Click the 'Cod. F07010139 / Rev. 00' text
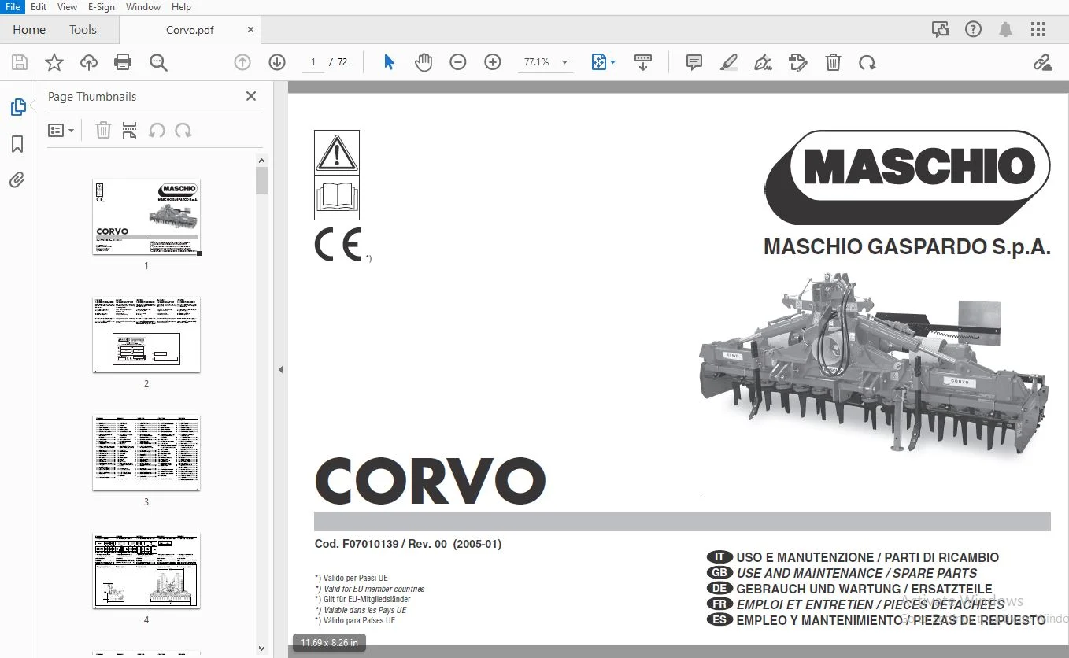Viewport: 1069px width, 658px height. (381, 544)
